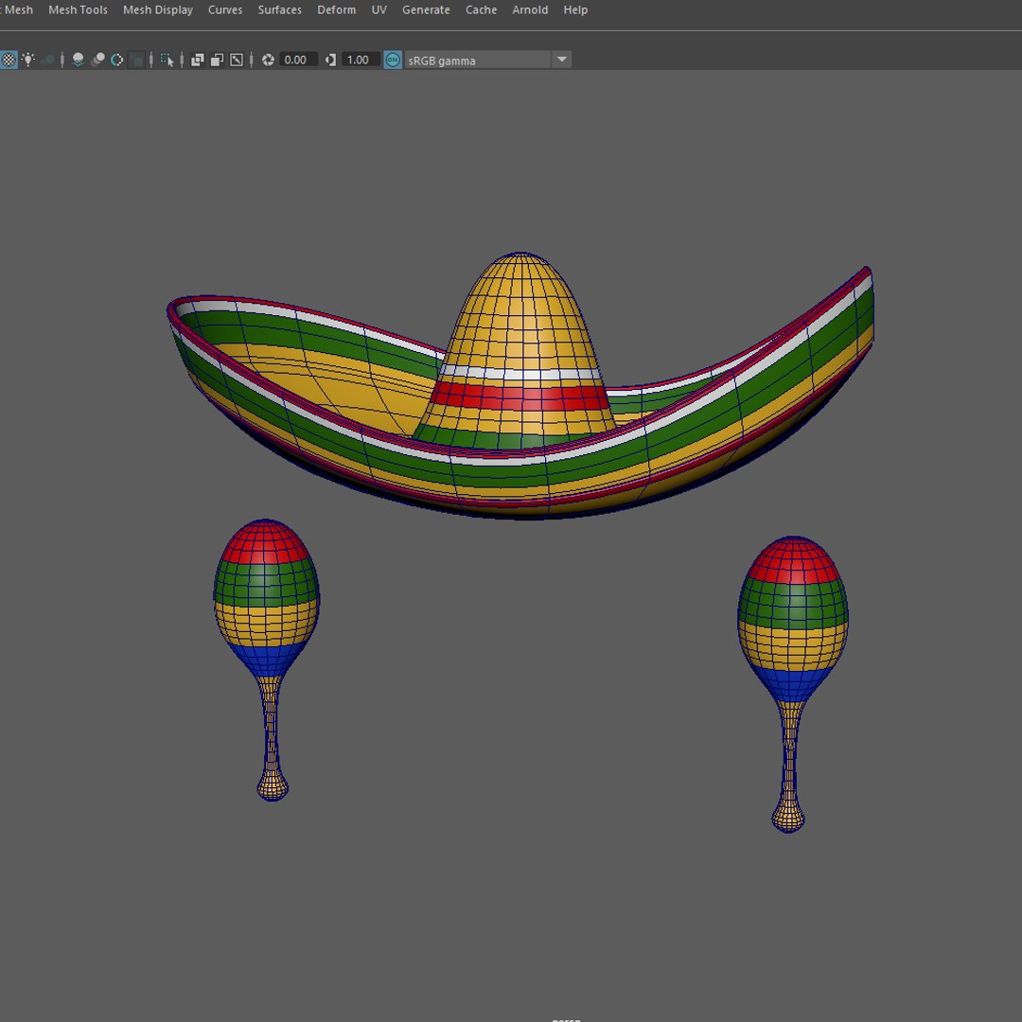Click the gamma value field 1.00
Screen dimensions: 1022x1022
(x=361, y=60)
